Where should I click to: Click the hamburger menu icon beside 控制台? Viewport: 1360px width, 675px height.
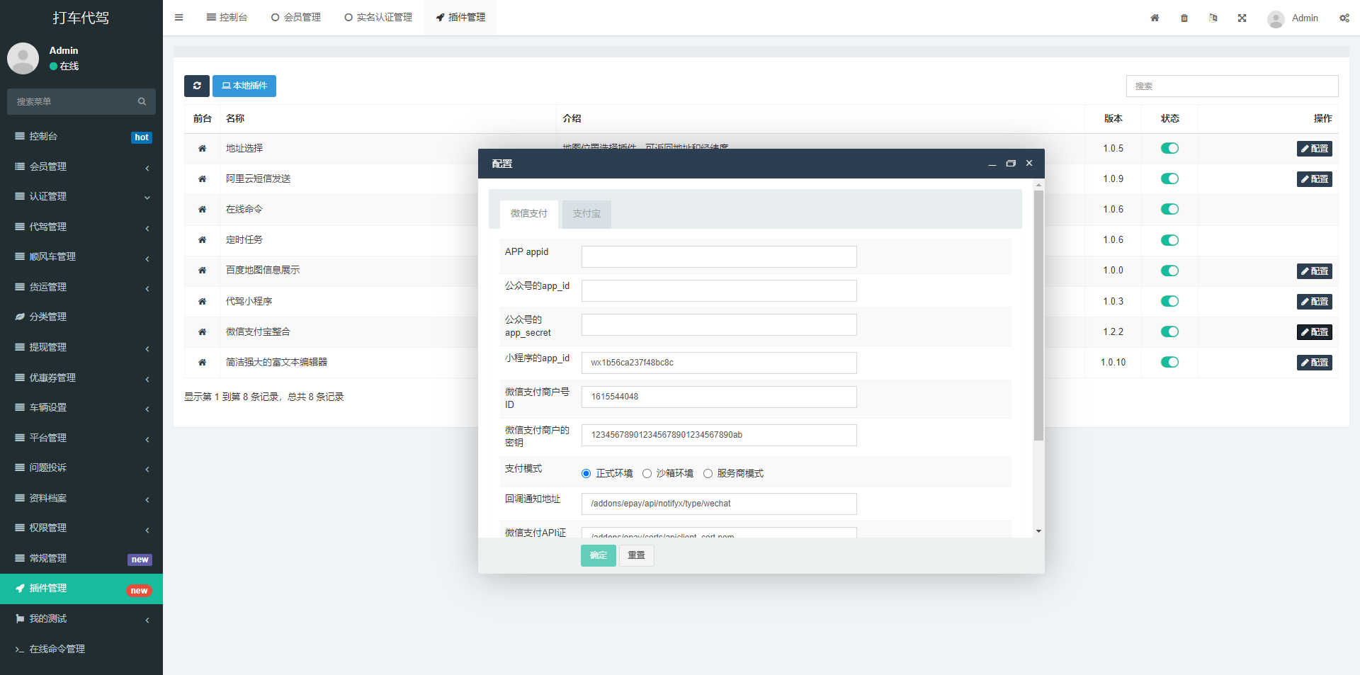178,17
